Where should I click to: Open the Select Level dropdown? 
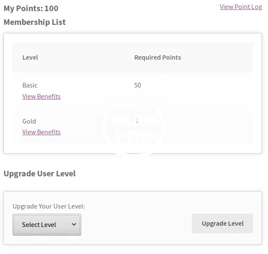point(46,224)
